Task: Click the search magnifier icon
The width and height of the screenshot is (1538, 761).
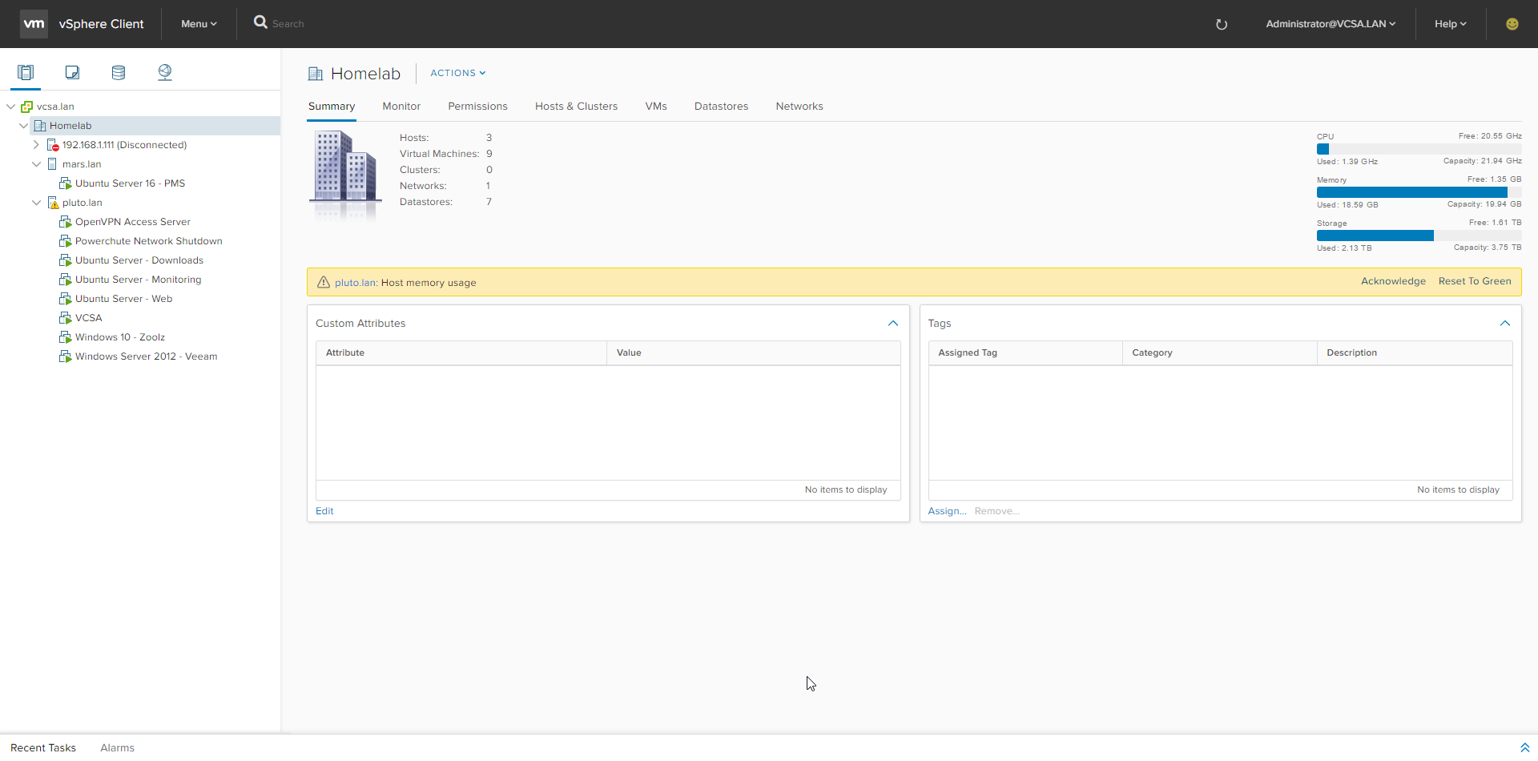Action: pos(260,22)
